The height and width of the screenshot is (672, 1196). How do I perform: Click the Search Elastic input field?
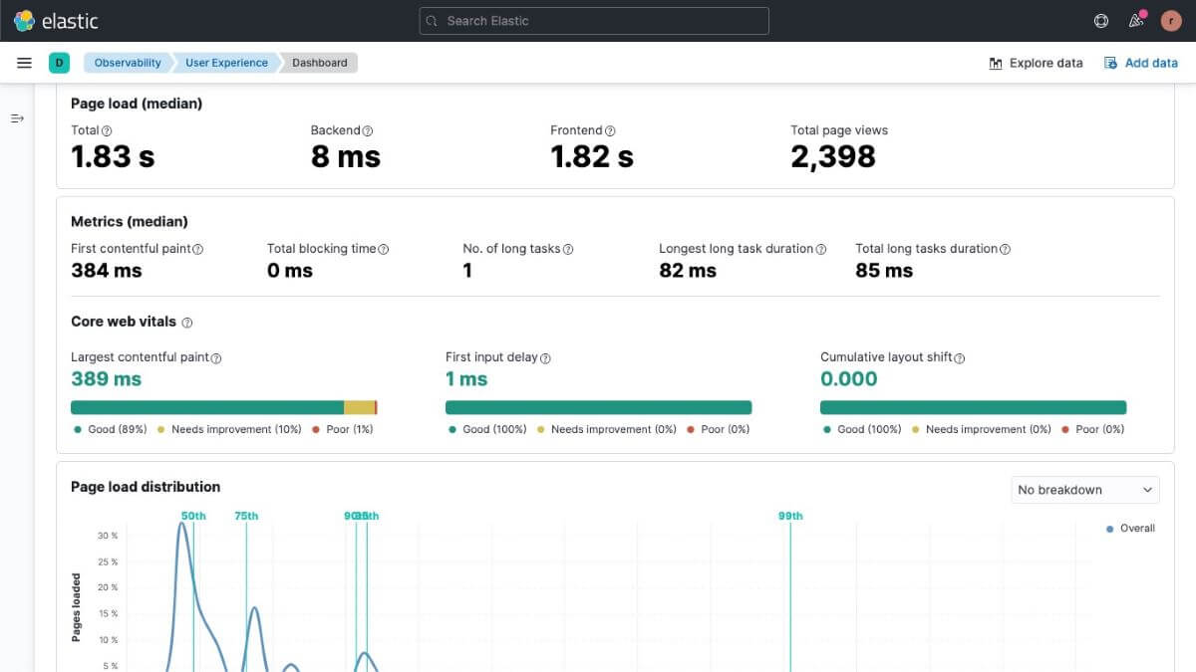[594, 20]
